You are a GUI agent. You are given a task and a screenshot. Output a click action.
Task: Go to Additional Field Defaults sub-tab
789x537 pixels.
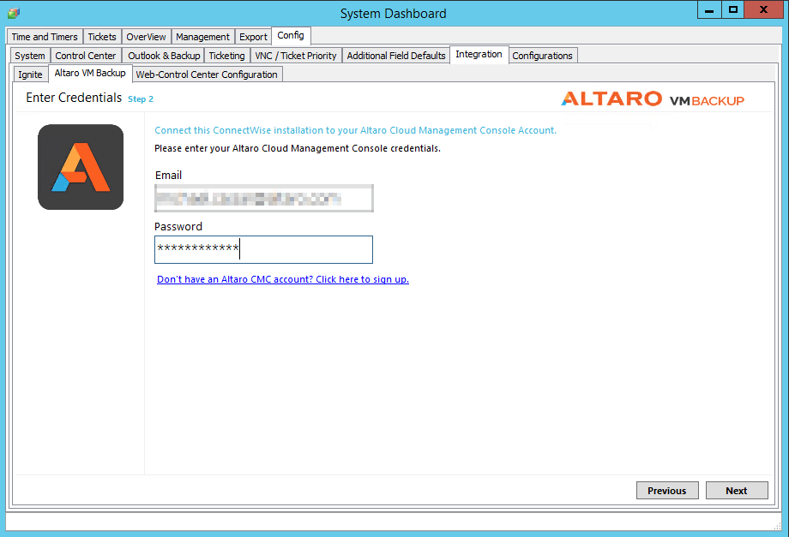tap(396, 56)
